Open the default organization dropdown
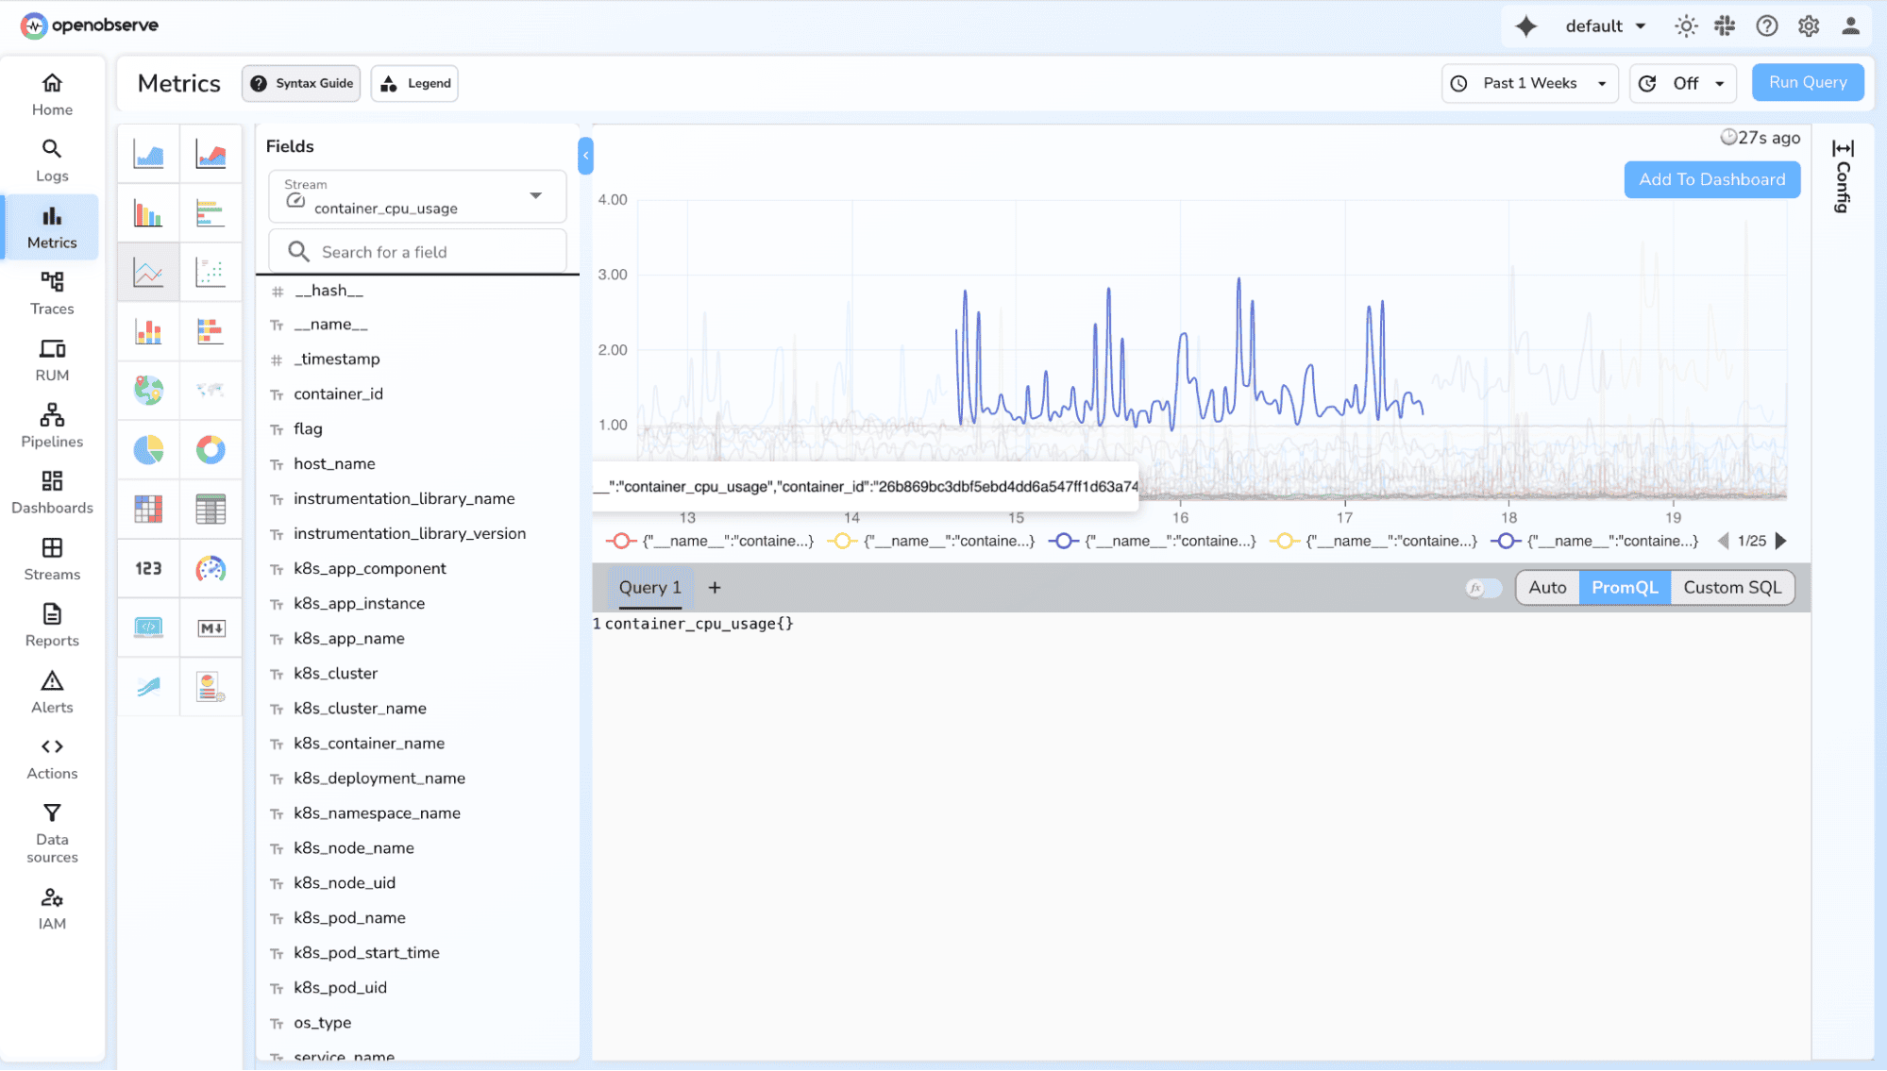 point(1605,26)
